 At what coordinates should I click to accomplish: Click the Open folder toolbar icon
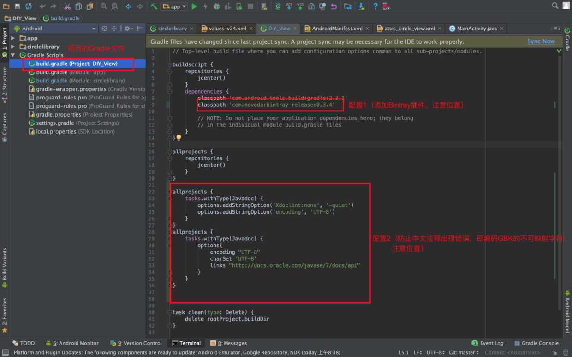(x=6, y=6)
